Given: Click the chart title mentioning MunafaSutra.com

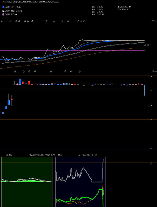Looking at the screenshot, I should click(30, 2).
